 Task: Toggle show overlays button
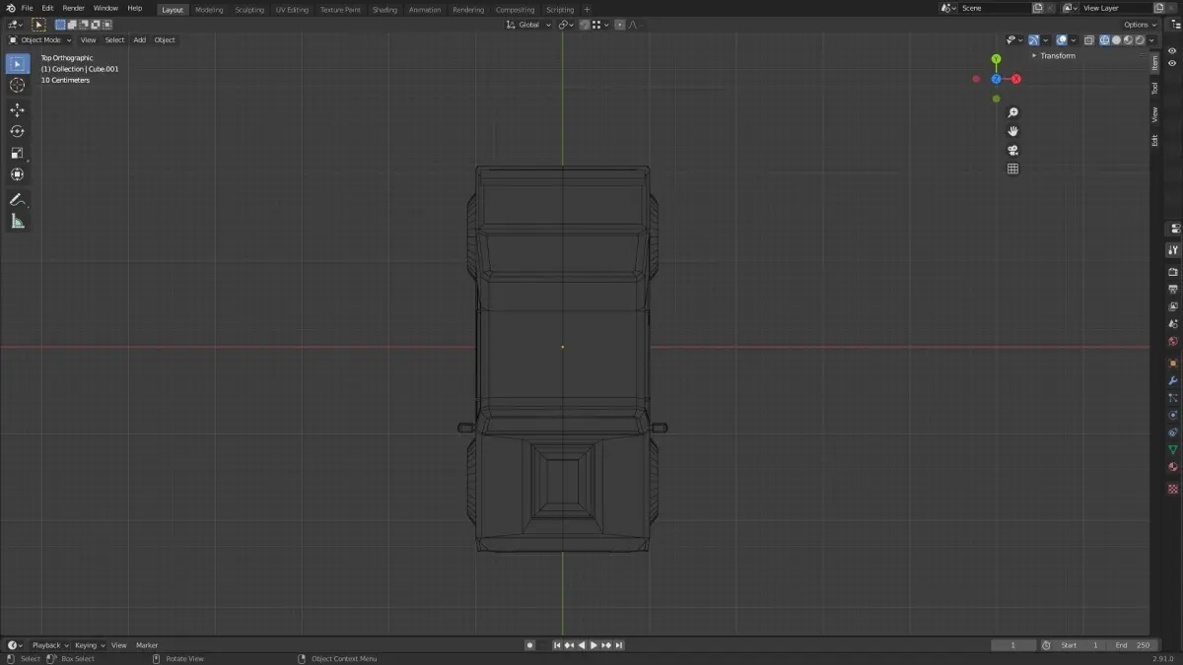[1062, 40]
